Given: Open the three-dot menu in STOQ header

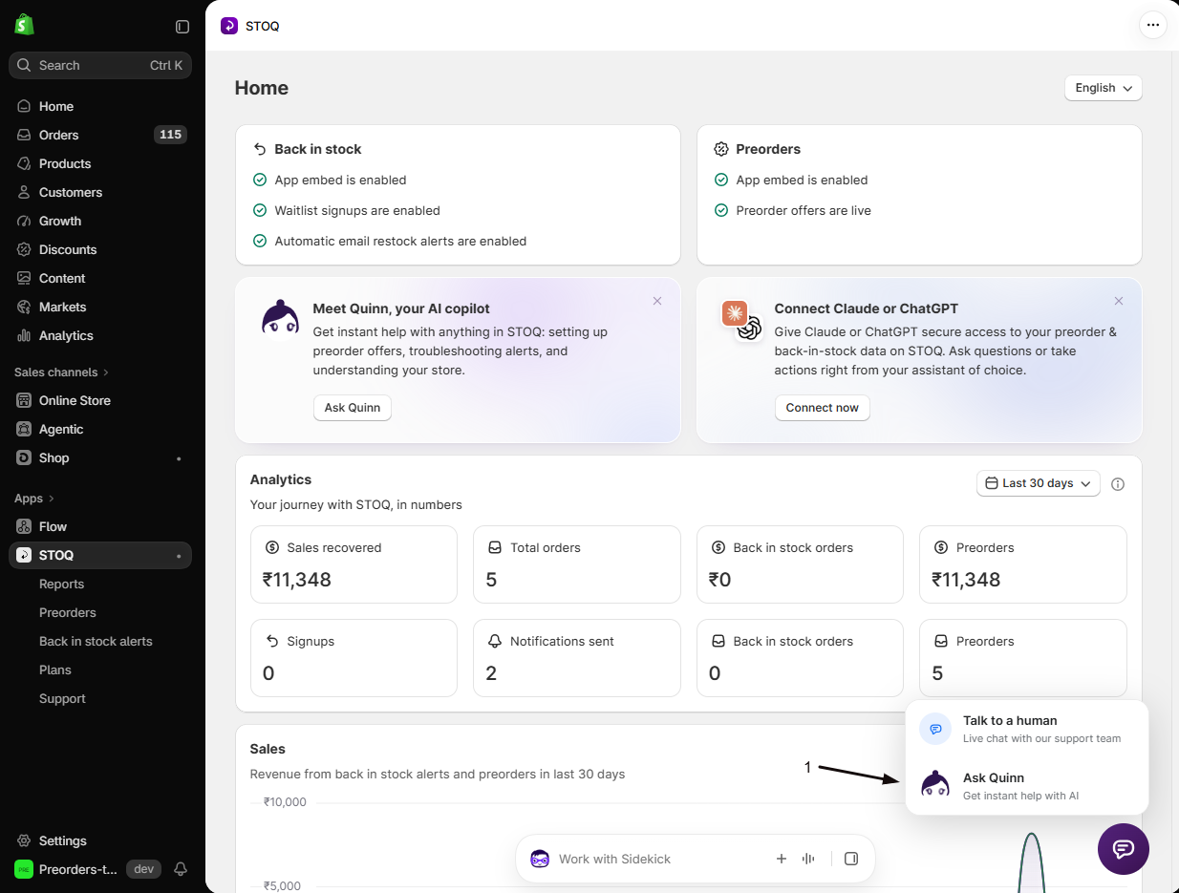Looking at the screenshot, I should click(1153, 26).
